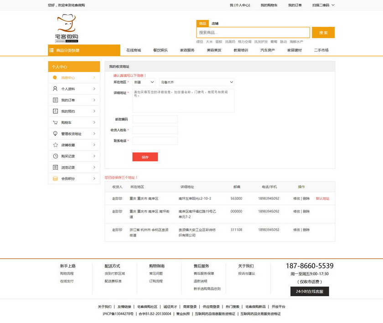Click the 宅客微购 hat logo
The image size is (383, 323).
pos(67,28)
